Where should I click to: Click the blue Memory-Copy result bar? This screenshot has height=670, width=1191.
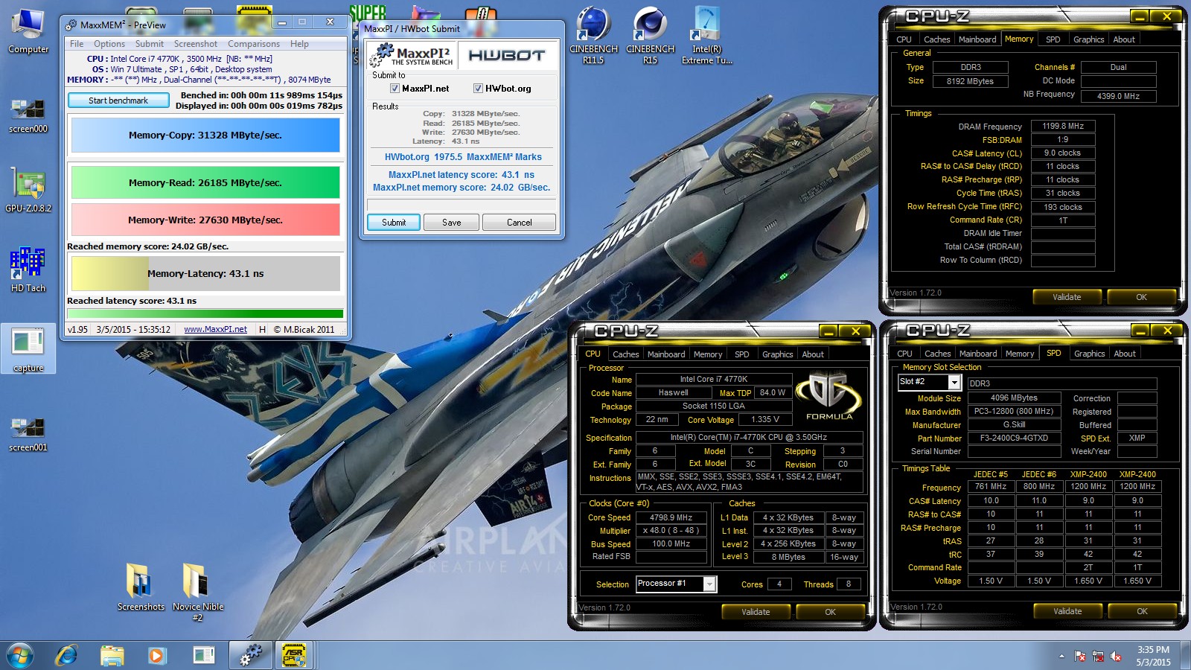[x=205, y=135]
